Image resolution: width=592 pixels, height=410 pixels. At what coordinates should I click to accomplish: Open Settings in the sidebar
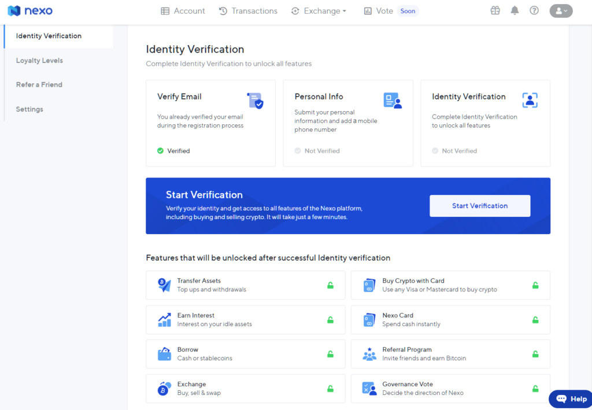(29, 109)
